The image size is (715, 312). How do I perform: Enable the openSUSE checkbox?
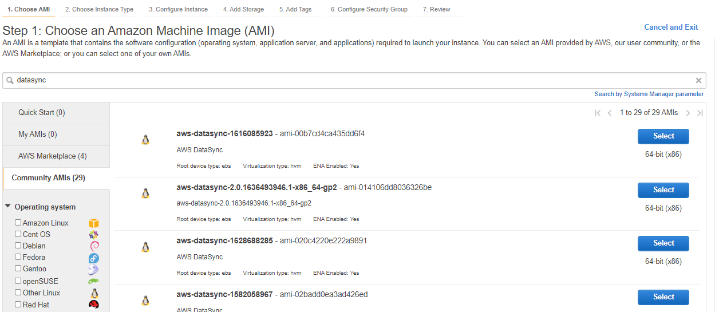pyautogui.click(x=18, y=281)
